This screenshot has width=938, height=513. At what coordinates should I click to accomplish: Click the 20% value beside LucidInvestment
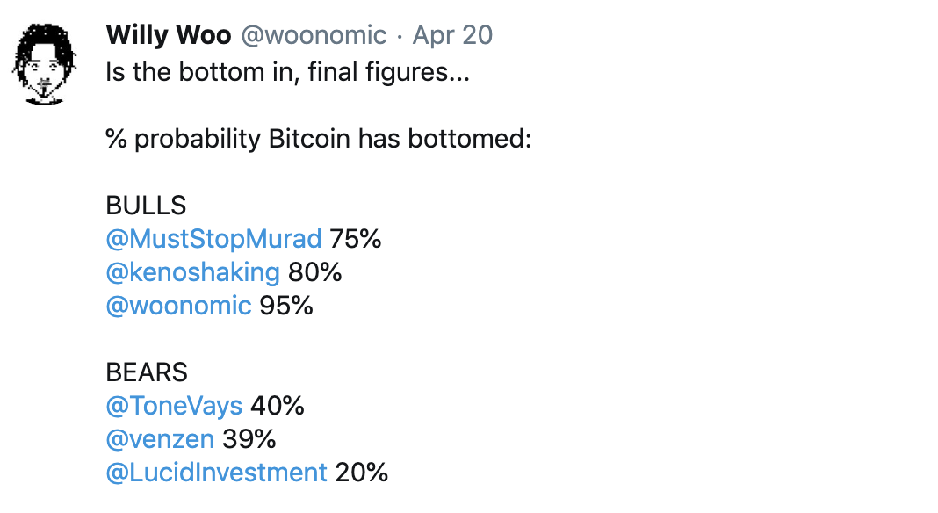click(x=361, y=473)
